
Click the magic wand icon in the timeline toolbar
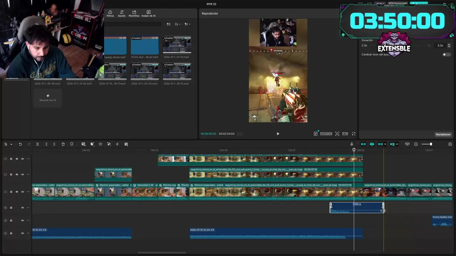[x=109, y=144]
